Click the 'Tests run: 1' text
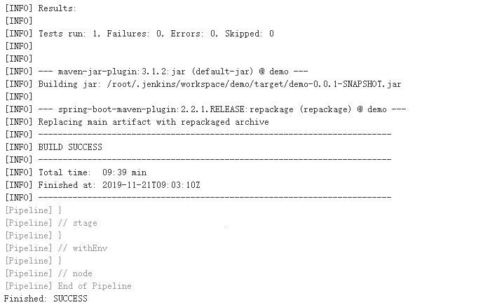This screenshot has width=497, height=305. tap(66, 34)
